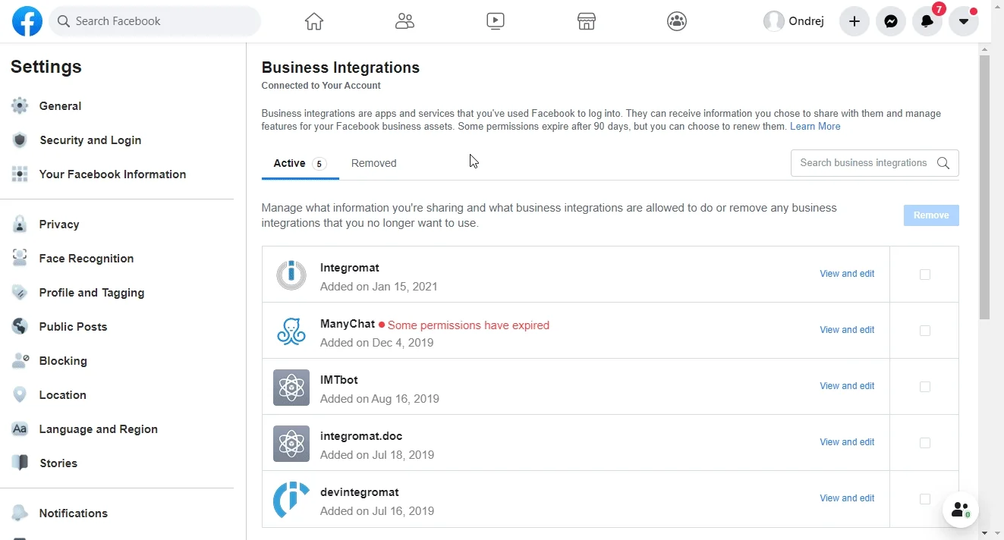Click the integromat.doc app logo
The height and width of the screenshot is (540, 1004).
point(291,444)
